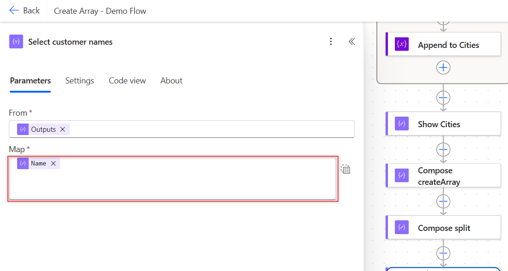Click the Append to Cities variable icon
The image size is (508, 271).
[x=402, y=44]
